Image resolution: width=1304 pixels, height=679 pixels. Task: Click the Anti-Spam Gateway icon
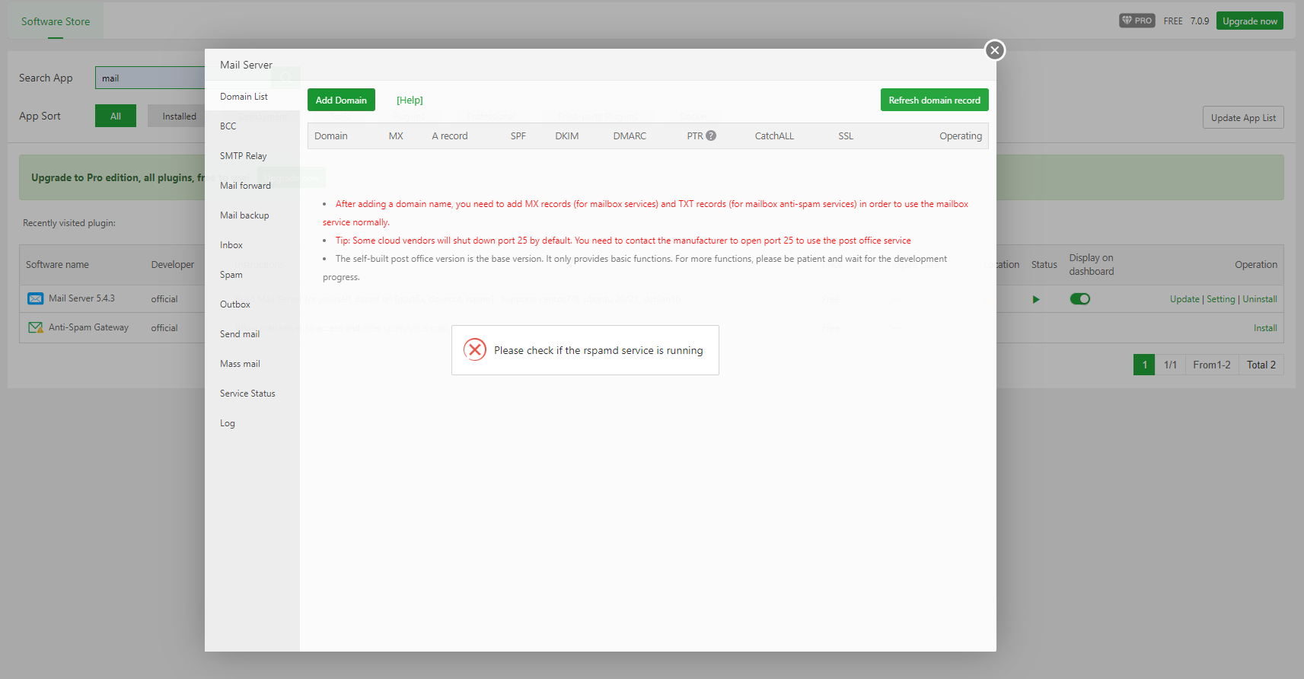(35, 327)
